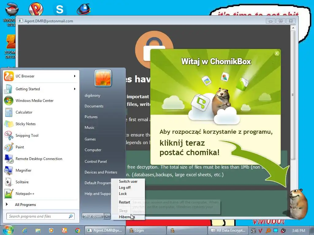Click the Shut down button
The height and width of the screenshot is (235, 314).
[x=93, y=216]
